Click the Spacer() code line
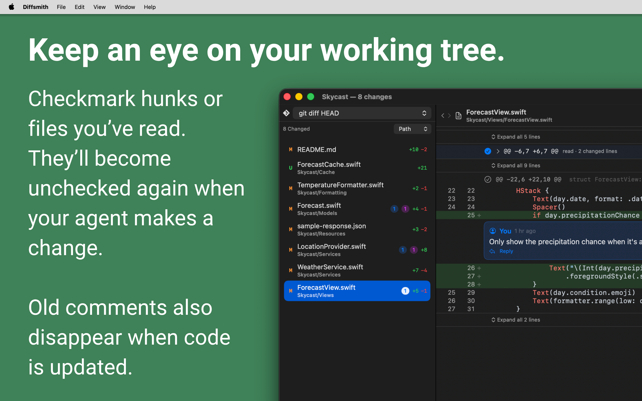This screenshot has width=642, height=401. (x=549, y=207)
